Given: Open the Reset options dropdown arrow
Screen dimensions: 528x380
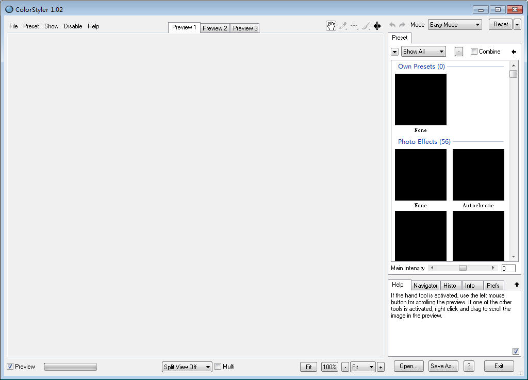Looking at the screenshot, I should [517, 25].
